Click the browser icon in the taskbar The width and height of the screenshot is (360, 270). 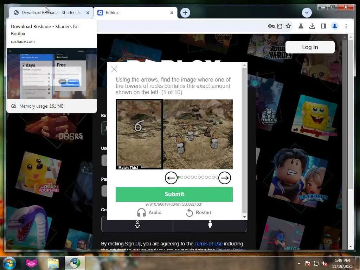pos(75,263)
